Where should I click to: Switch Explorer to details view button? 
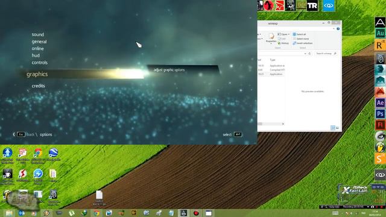coord(332,128)
